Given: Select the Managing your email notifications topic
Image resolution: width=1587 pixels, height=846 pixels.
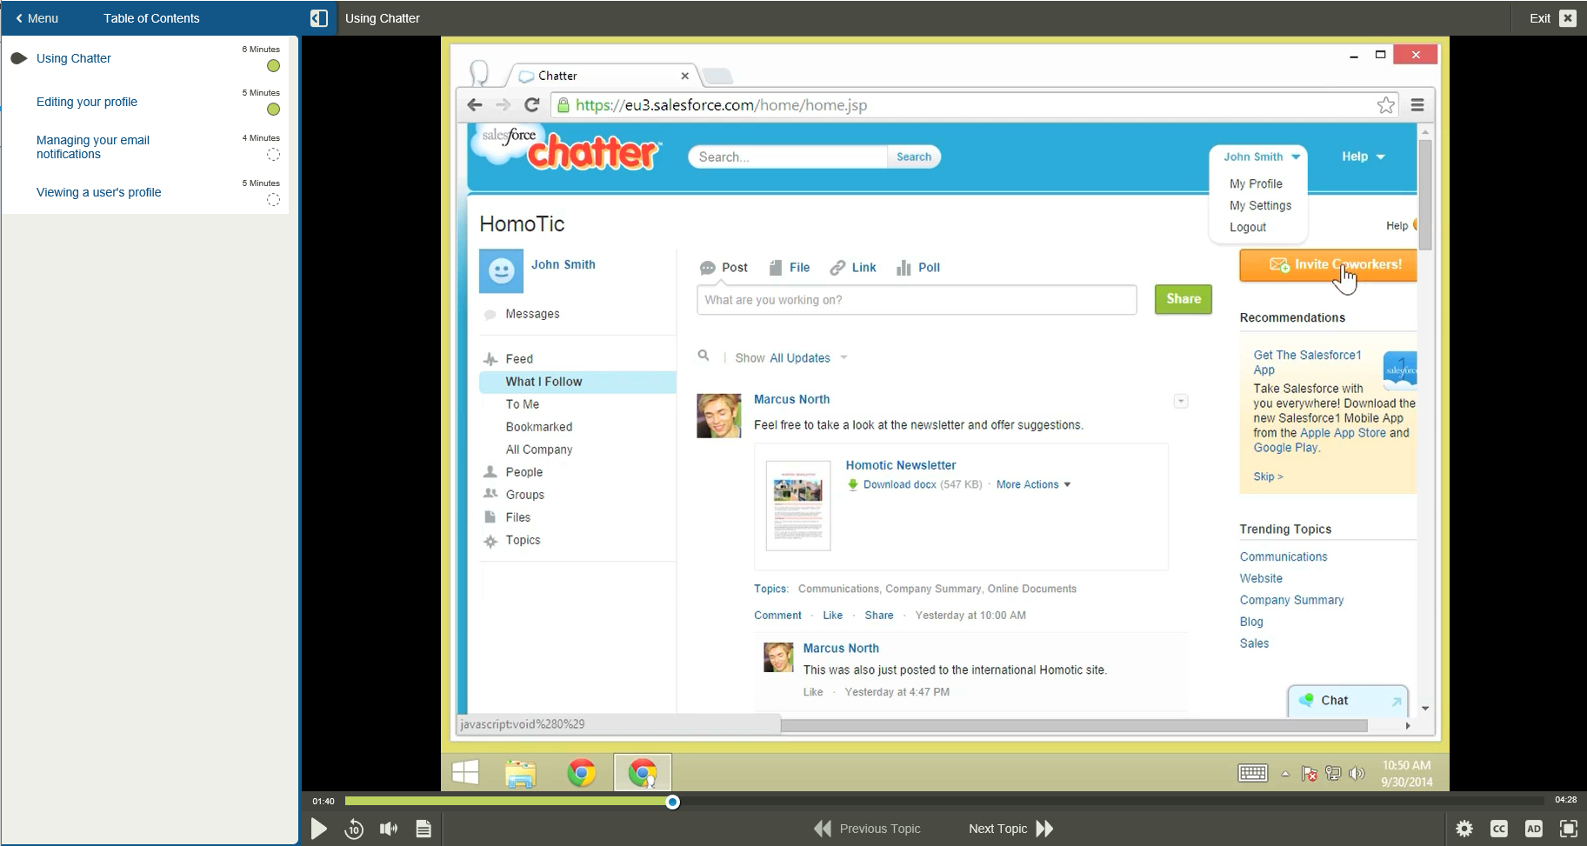Looking at the screenshot, I should coord(93,146).
